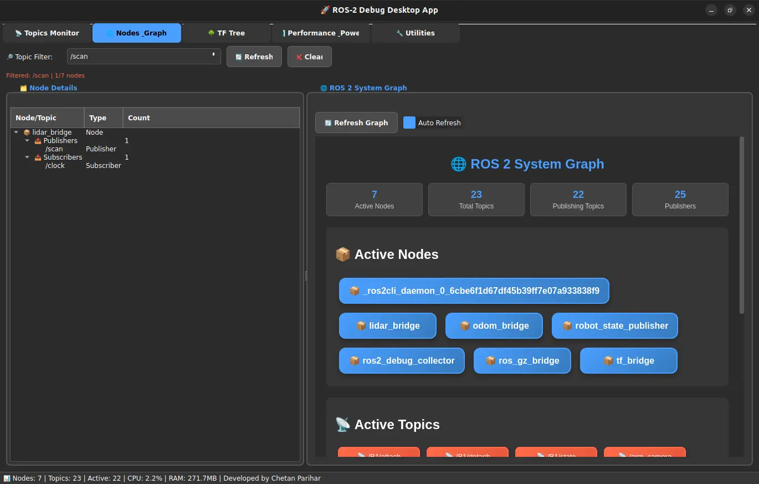Click into the Topic Filter input field

pyautogui.click(x=139, y=57)
